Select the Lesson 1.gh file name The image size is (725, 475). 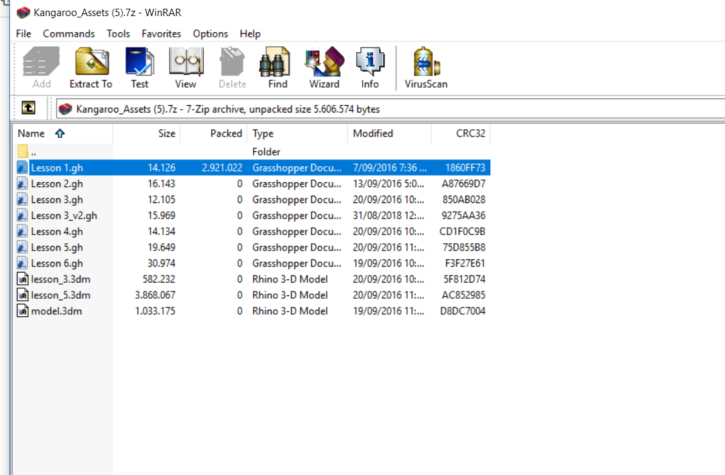(x=57, y=167)
